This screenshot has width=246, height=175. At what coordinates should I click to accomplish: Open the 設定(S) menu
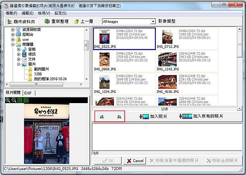(x=61, y=13)
